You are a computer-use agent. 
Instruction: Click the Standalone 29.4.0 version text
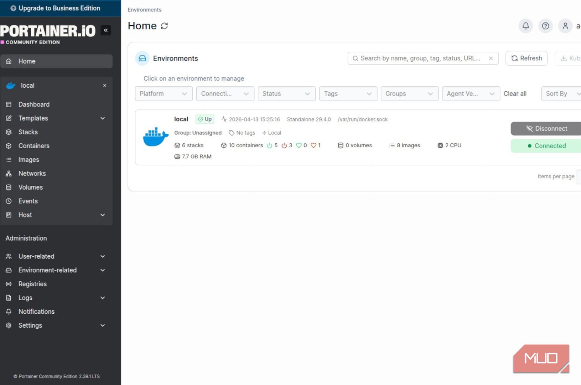(x=309, y=119)
